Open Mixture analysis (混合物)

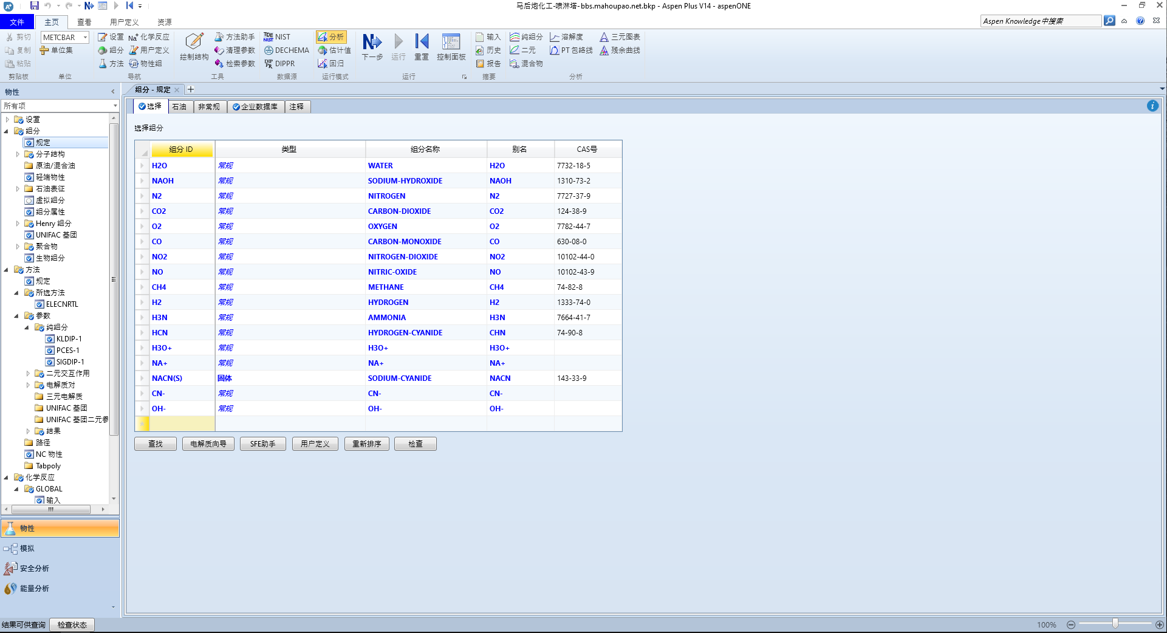pyautogui.click(x=526, y=64)
